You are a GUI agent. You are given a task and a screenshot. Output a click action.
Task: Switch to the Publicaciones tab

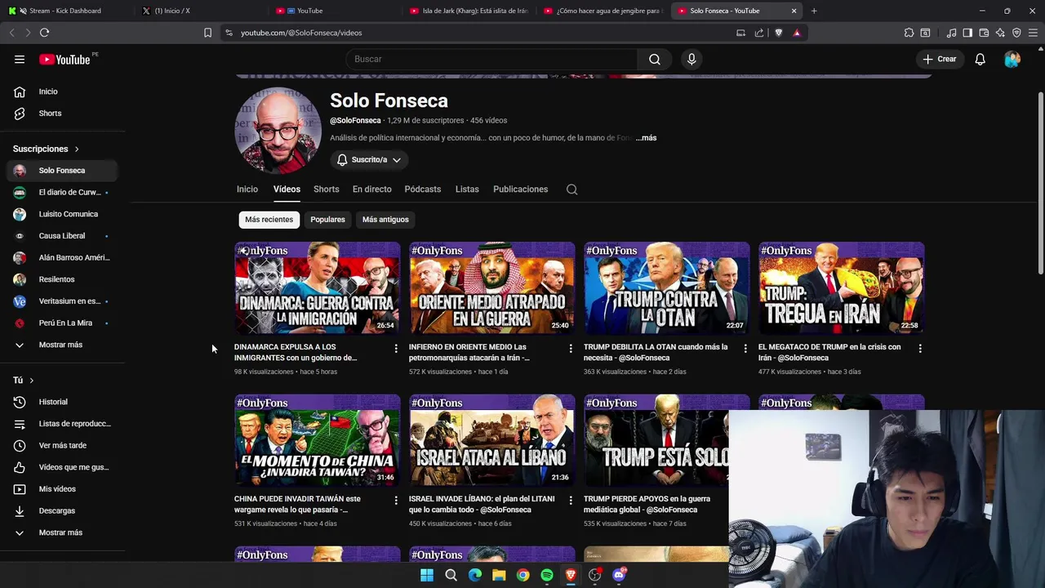521,189
